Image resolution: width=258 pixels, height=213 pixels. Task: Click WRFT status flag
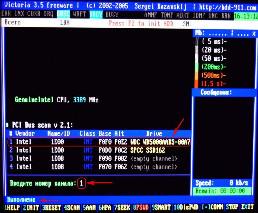(79, 14)
